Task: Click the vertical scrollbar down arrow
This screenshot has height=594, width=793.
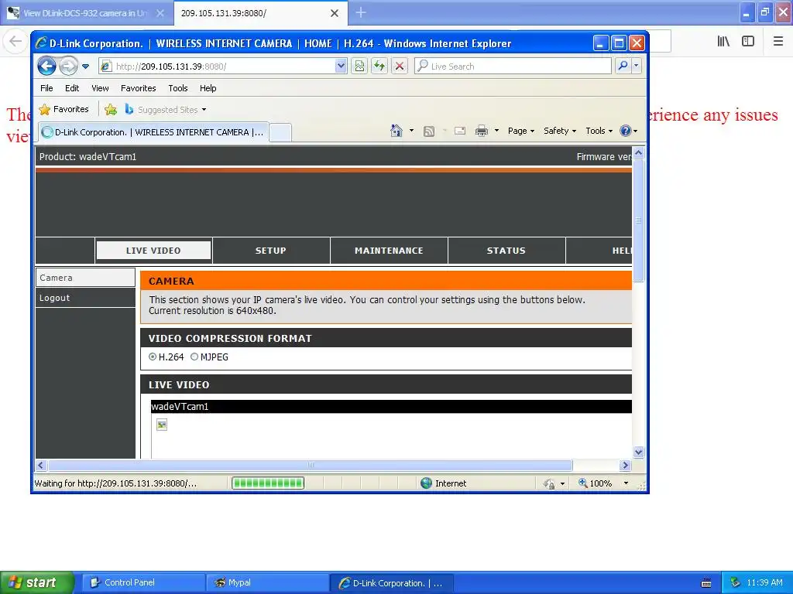Action: tap(638, 452)
